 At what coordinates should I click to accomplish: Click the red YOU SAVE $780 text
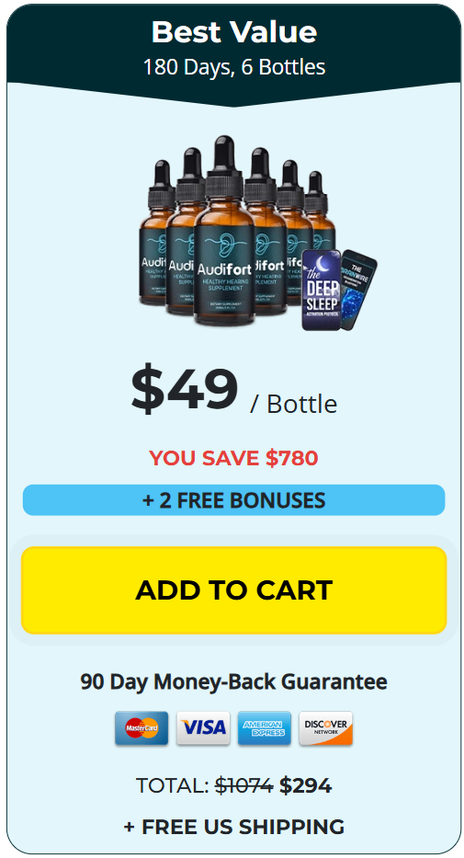[x=233, y=459]
